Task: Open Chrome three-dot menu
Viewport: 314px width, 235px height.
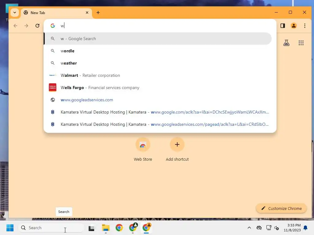Action: click(x=304, y=26)
